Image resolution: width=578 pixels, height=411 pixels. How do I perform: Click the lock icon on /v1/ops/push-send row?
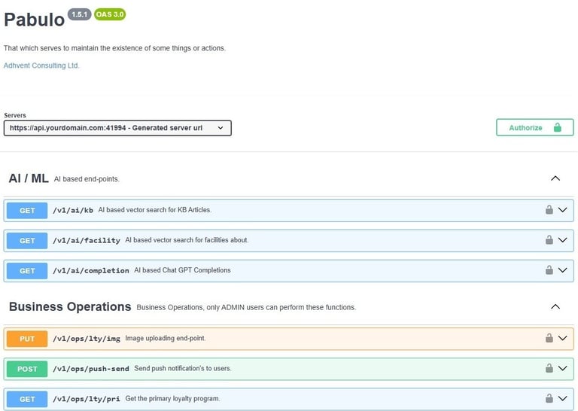click(x=549, y=368)
